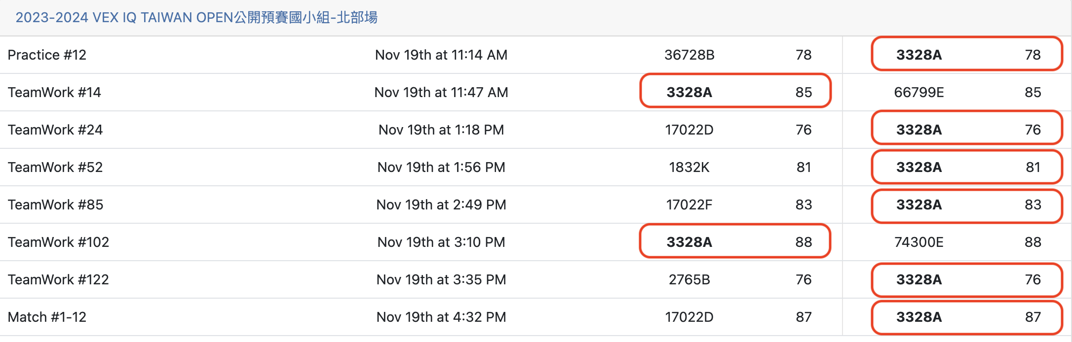Open team 2765B in TeamWork #122
This screenshot has height=342, width=1072.
689,279
